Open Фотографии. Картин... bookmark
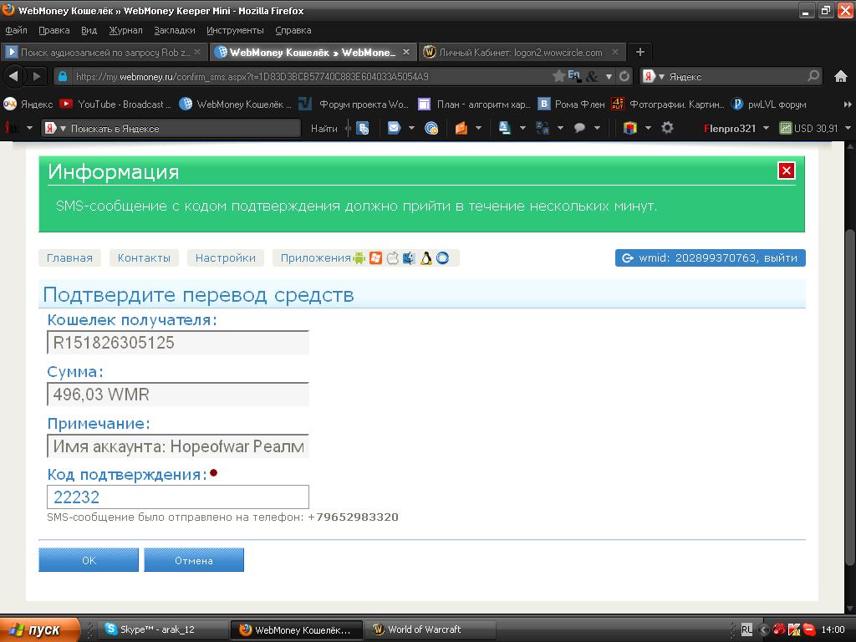 [x=668, y=104]
